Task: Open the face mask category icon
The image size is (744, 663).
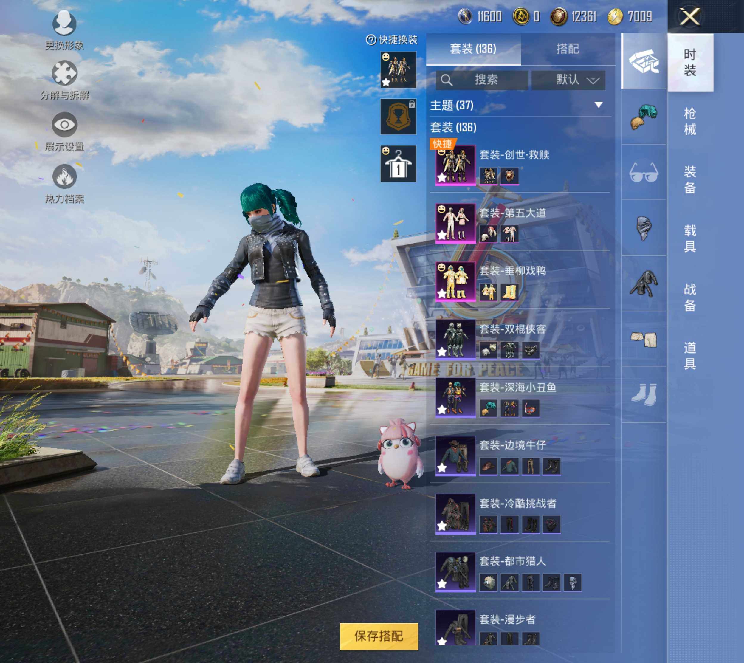Action: [644, 228]
